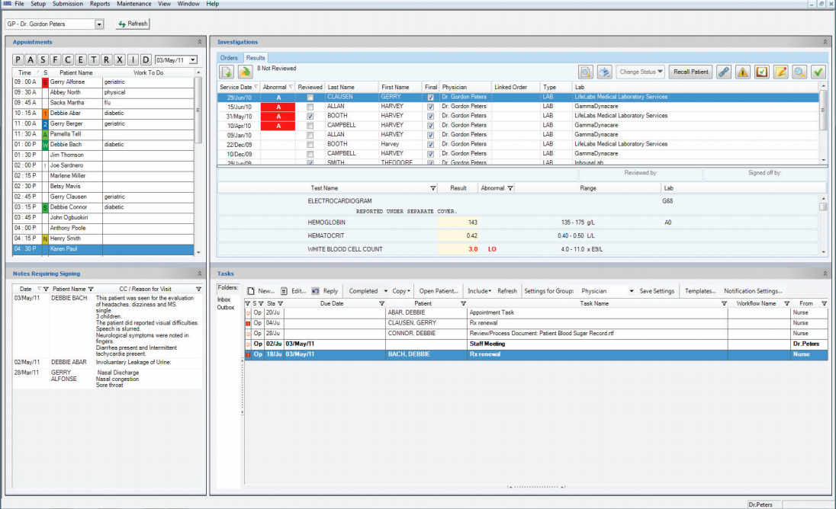Screen dimensions: 836x509
Task: Click the E appointment filter button
Action: 81,59
